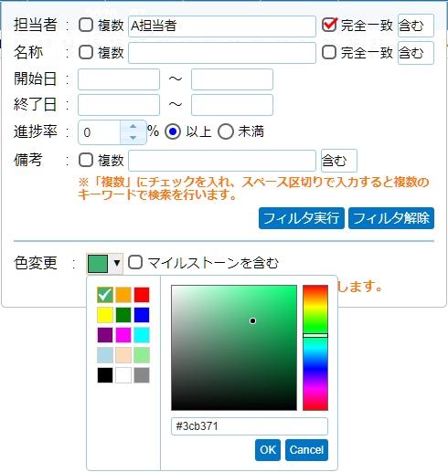Screen dimensions: 448x472
Task: Pick the dark green palette swatch
Action: tap(123, 315)
